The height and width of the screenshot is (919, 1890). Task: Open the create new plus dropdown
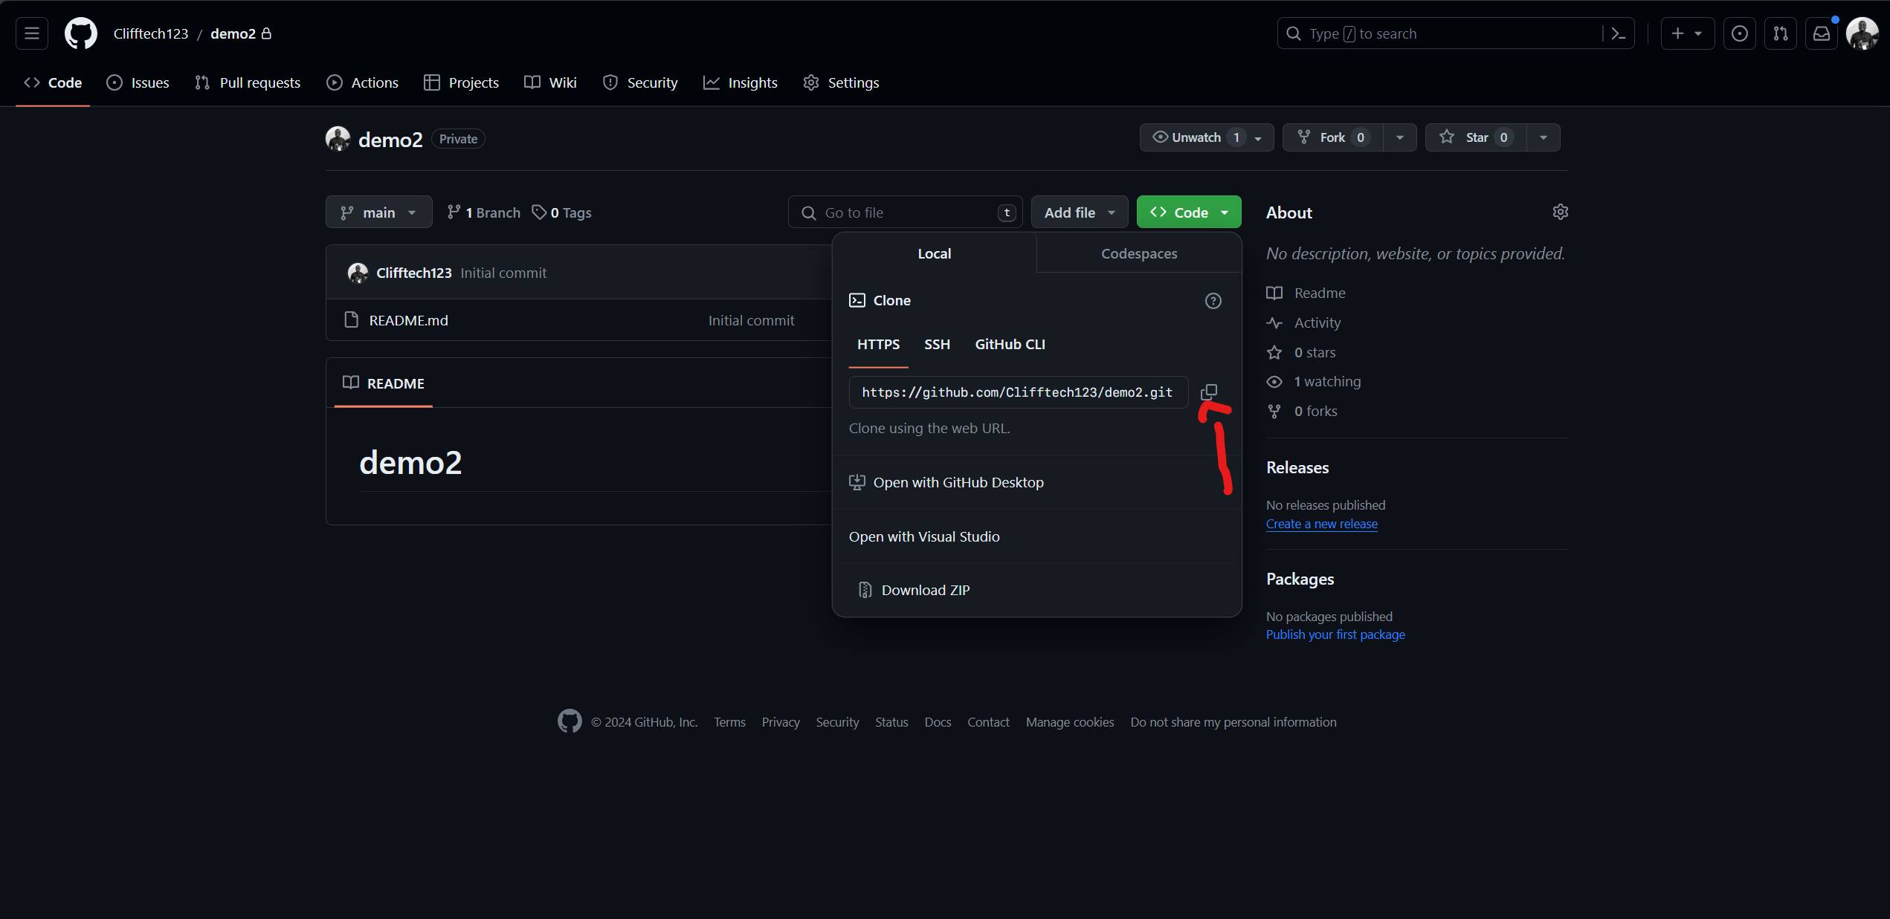(x=1687, y=33)
